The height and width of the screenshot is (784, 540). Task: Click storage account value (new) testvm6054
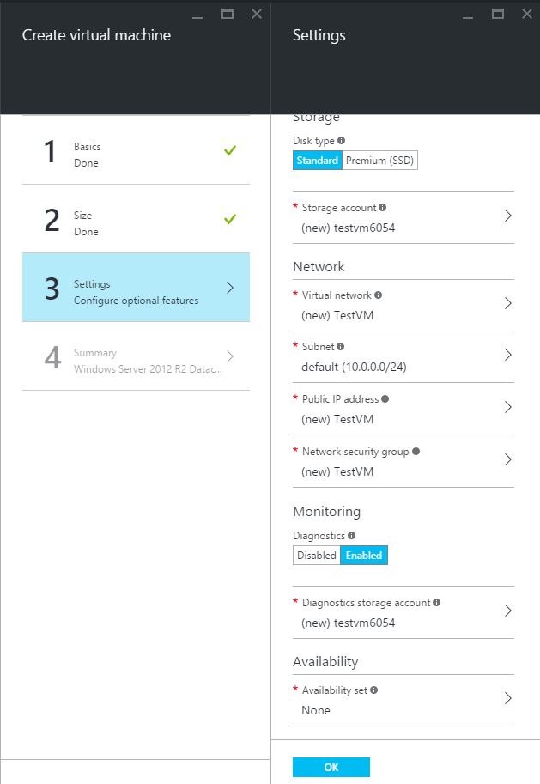[x=348, y=228]
